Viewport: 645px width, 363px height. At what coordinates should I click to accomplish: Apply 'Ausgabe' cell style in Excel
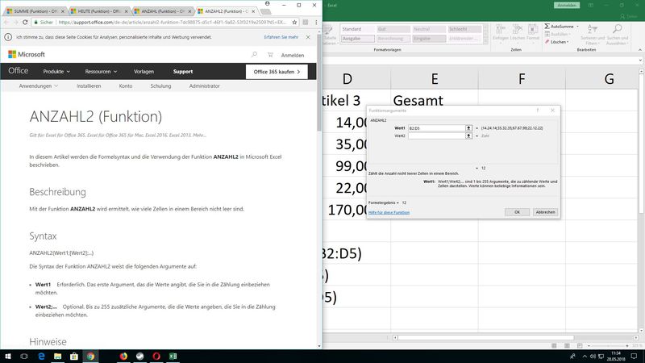[x=357, y=39]
